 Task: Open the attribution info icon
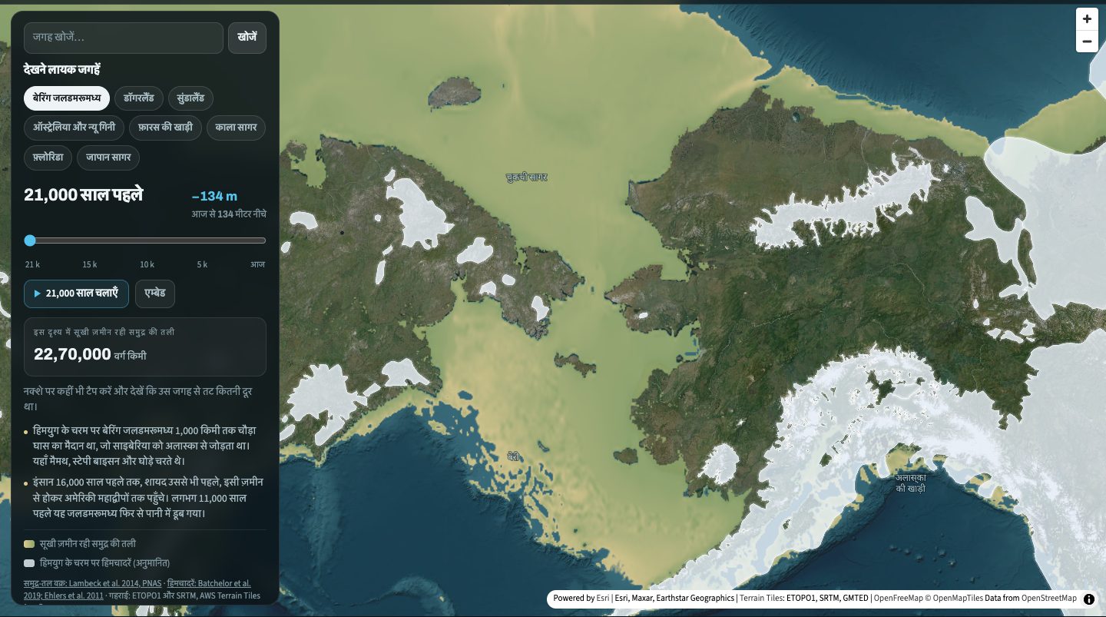click(x=1089, y=599)
